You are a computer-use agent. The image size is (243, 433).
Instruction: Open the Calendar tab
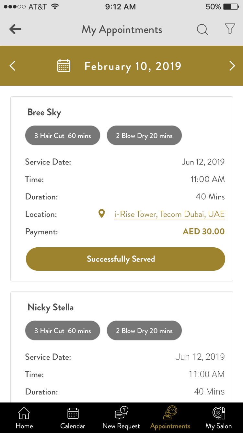click(73, 417)
